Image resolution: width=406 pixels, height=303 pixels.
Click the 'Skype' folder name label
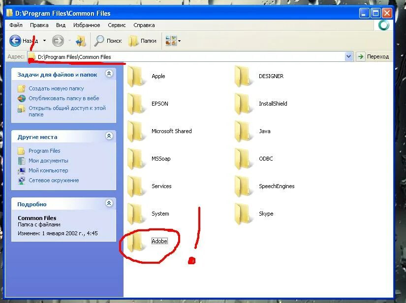(x=266, y=214)
